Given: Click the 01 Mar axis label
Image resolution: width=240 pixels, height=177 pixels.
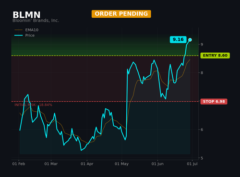Looking at the screenshot, I should pyautogui.click(x=51, y=164).
